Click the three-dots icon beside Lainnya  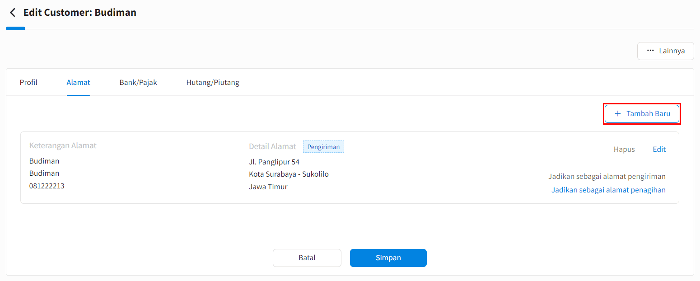pyautogui.click(x=650, y=51)
